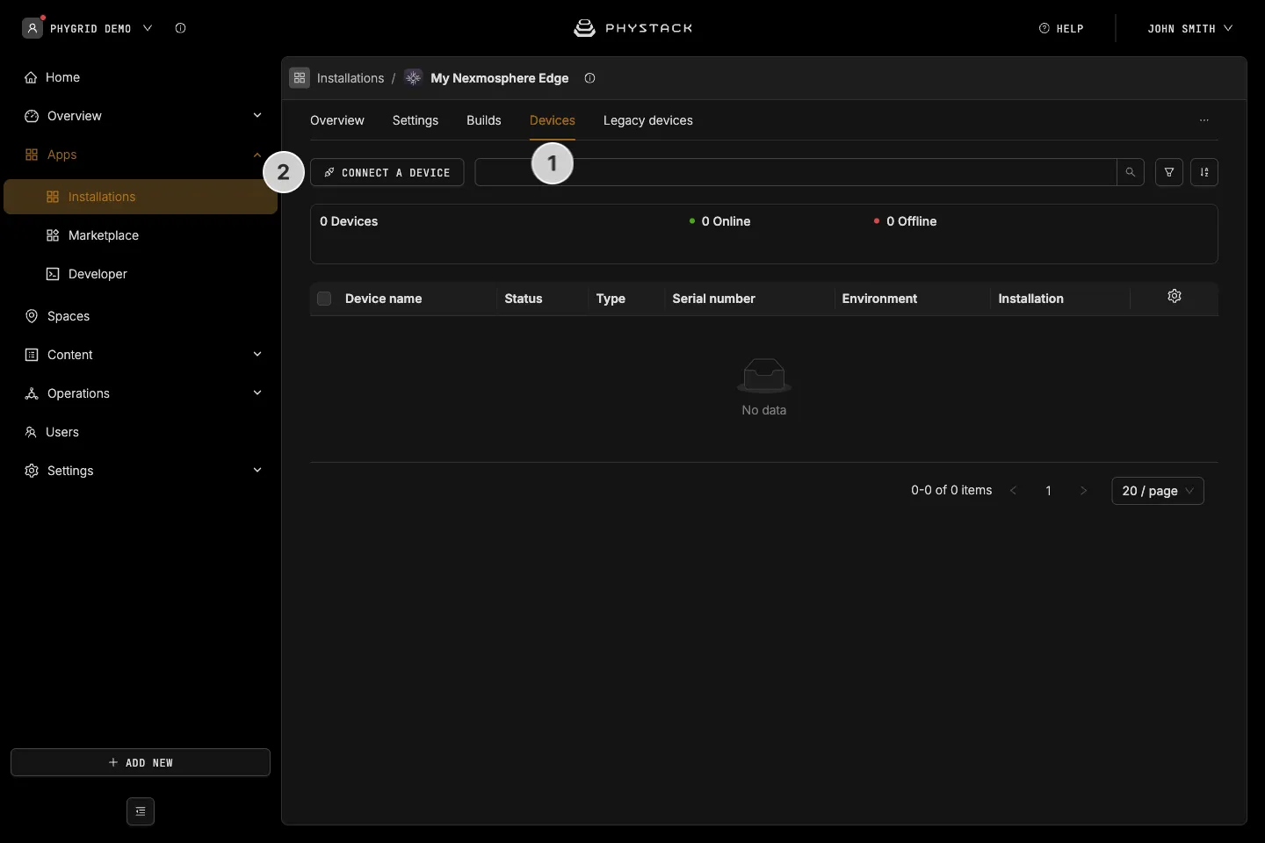Click the search magnifier icon button
1265x843 pixels.
pyautogui.click(x=1131, y=172)
